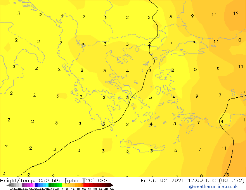Click the 24 label under the color scale
The height and width of the screenshot is (190, 246).
[84, 189]
